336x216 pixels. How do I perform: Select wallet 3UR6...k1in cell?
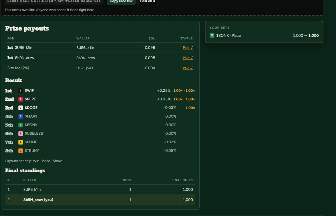(x=85, y=48)
